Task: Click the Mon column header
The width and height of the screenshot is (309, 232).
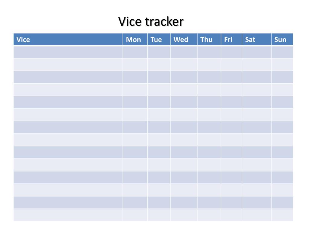Action: click(135, 40)
